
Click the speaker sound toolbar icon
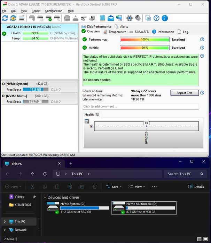[x=138, y=18]
